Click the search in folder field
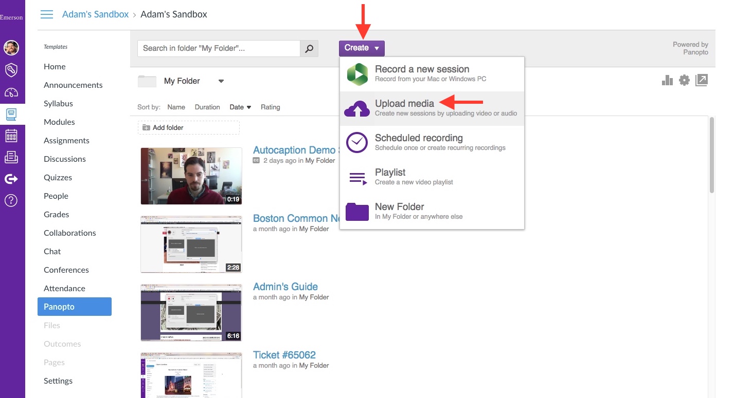 (x=219, y=48)
